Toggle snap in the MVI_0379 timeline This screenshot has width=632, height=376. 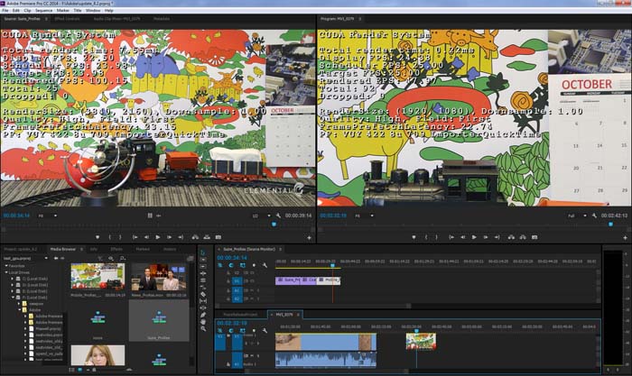[x=231, y=331]
